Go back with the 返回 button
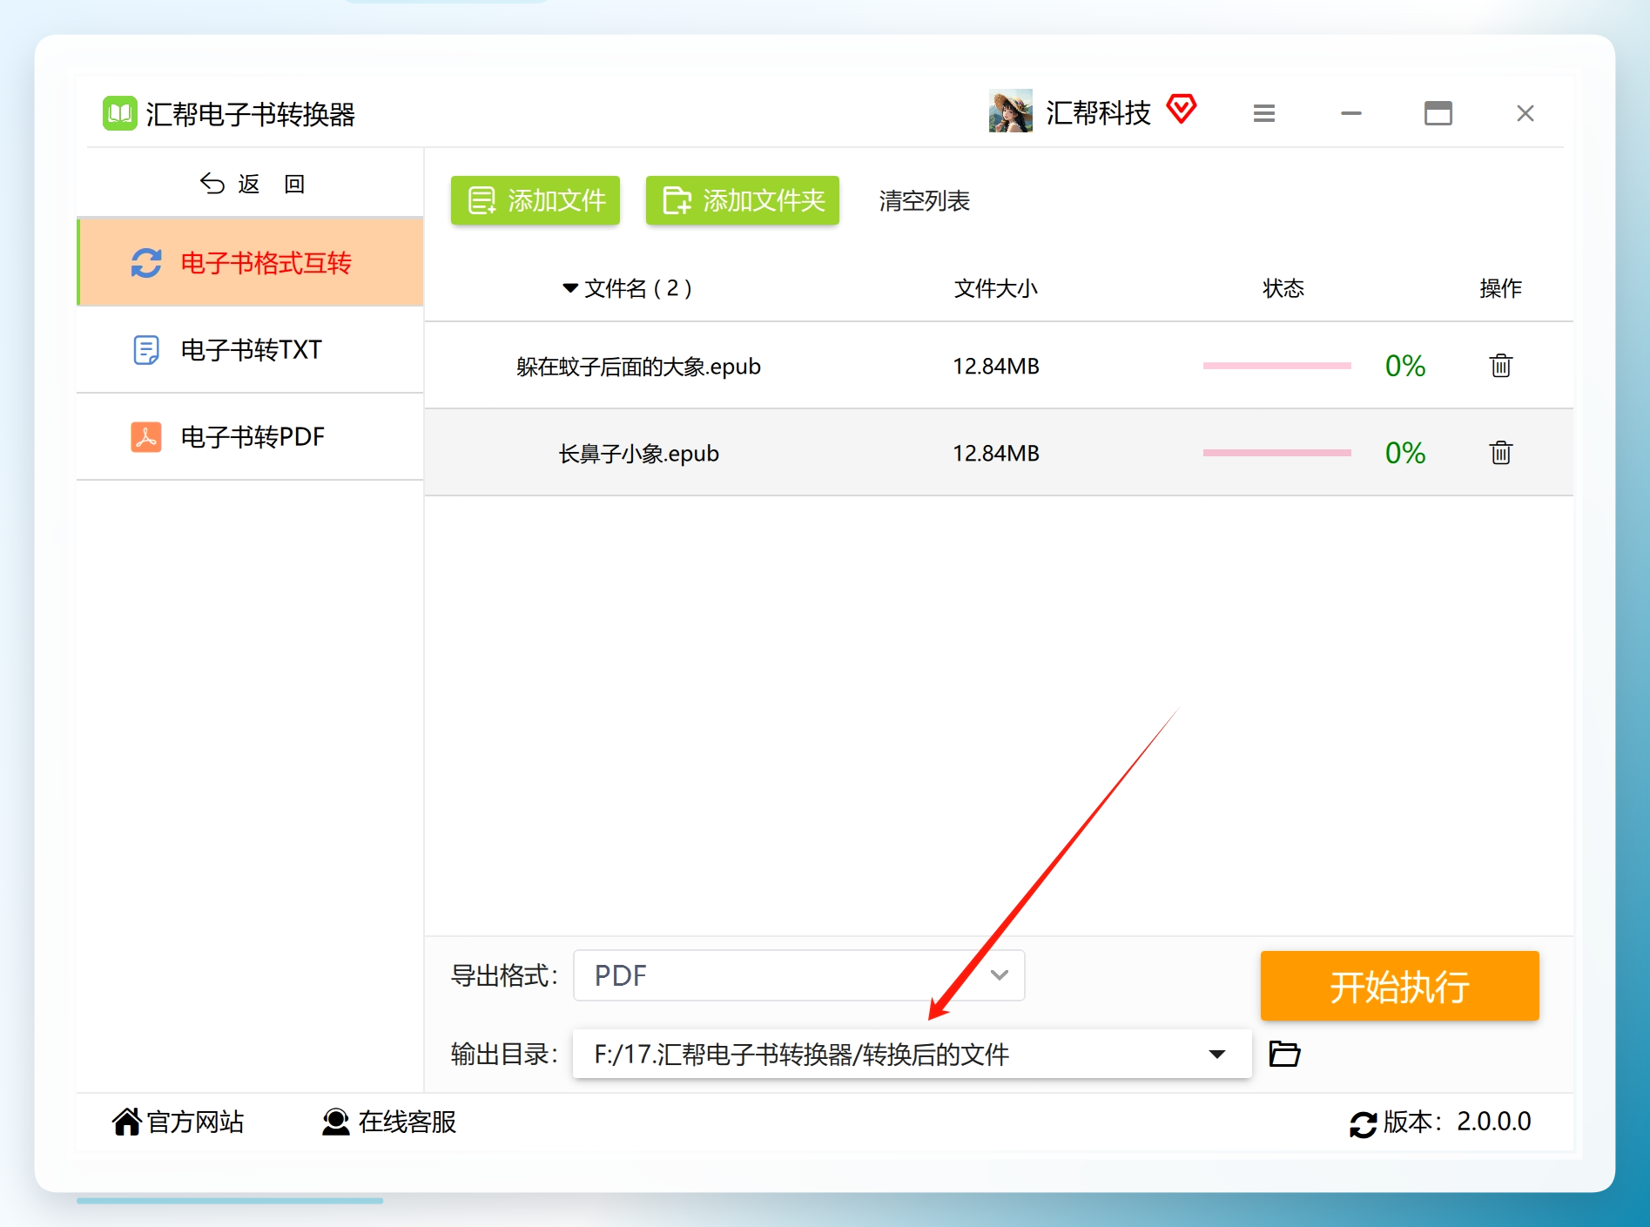This screenshot has width=1650, height=1227. (251, 184)
